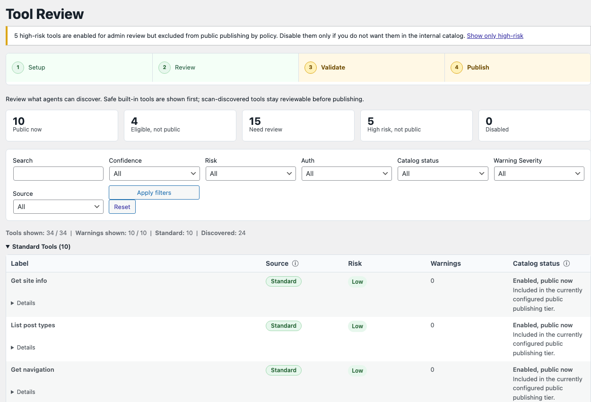The height and width of the screenshot is (402, 591).
Task: Click in the Search input field
Action: point(58,174)
